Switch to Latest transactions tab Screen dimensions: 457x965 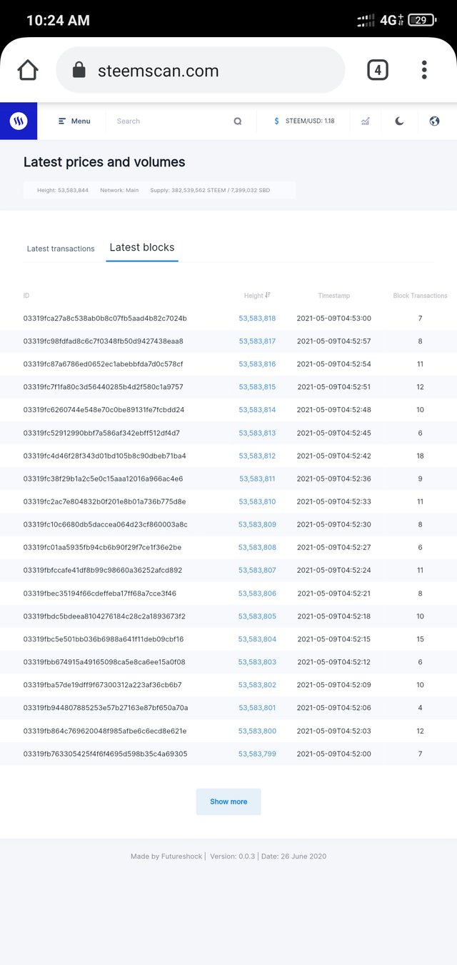click(61, 249)
